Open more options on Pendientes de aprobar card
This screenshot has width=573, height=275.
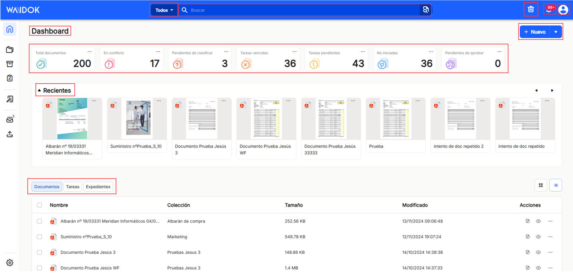click(x=499, y=52)
